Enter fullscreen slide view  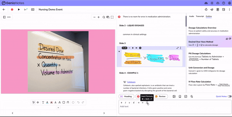pos(112,17)
